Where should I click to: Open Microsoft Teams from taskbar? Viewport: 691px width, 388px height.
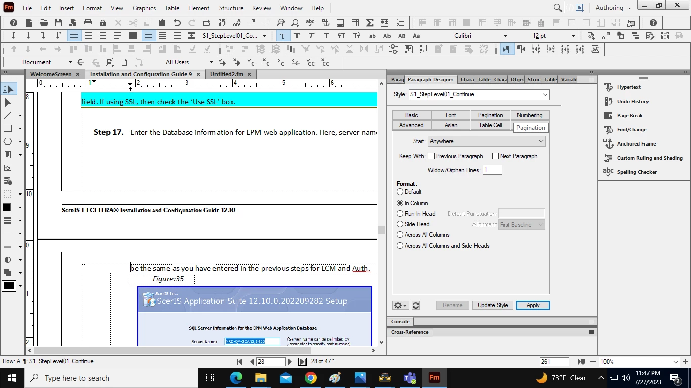[409, 378]
